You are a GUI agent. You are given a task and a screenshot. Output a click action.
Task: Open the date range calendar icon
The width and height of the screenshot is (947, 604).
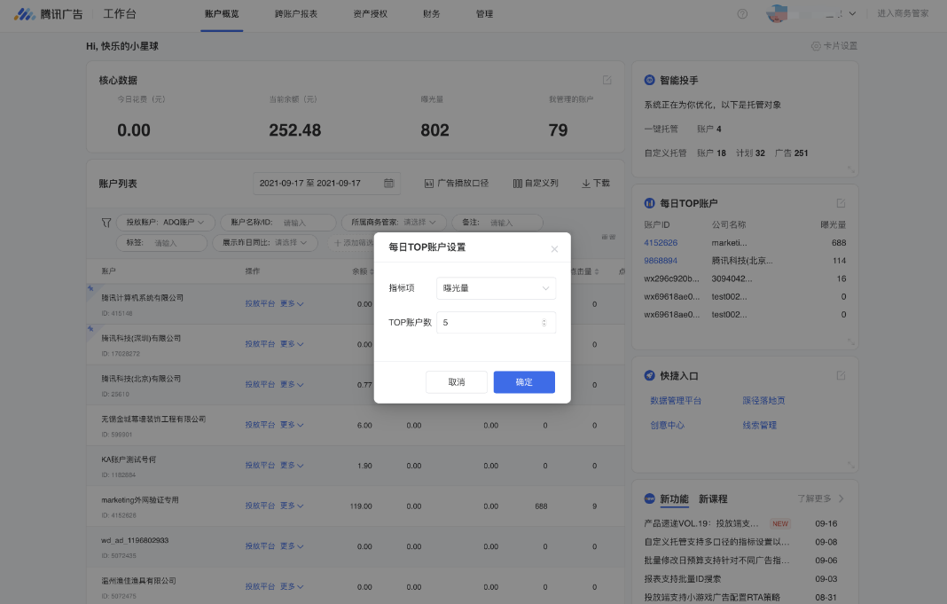coord(388,184)
